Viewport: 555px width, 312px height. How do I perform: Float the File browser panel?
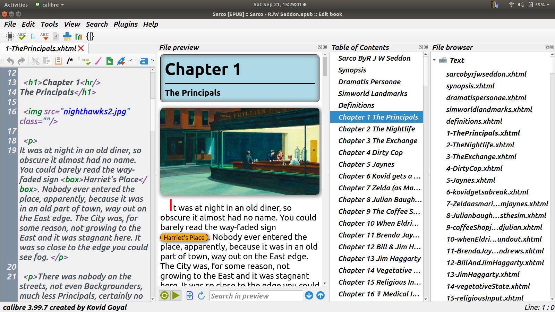coord(547,47)
